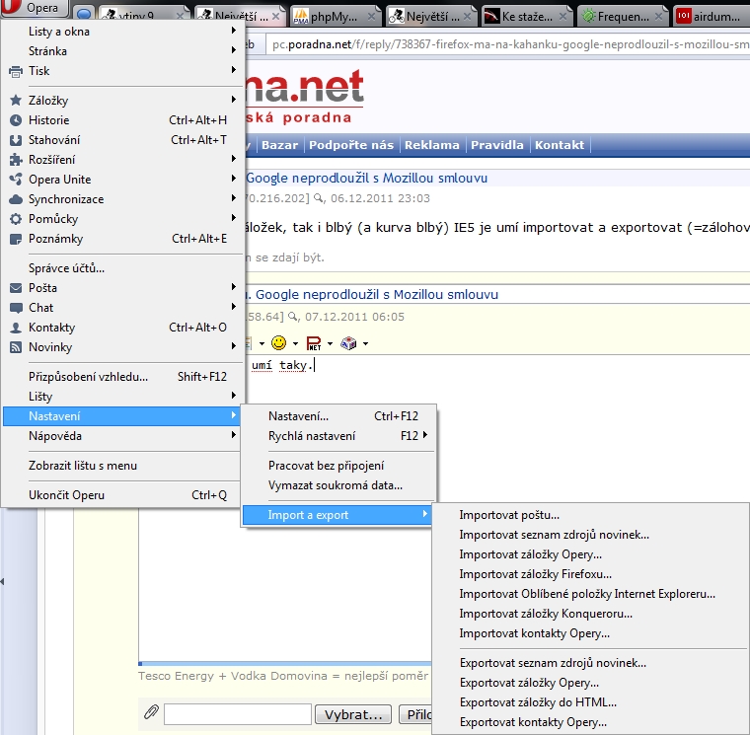Choose Importovat kontakty Opery...

[591, 633]
